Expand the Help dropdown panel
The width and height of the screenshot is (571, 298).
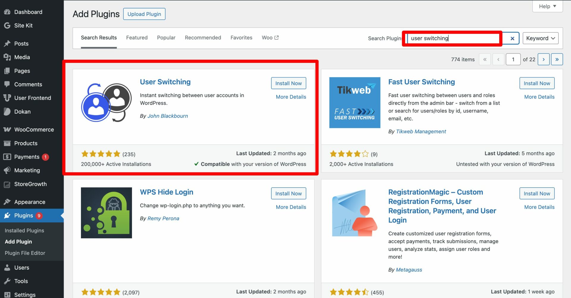tap(548, 6)
